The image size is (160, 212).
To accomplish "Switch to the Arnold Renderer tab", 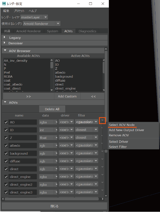I will 29,31.
